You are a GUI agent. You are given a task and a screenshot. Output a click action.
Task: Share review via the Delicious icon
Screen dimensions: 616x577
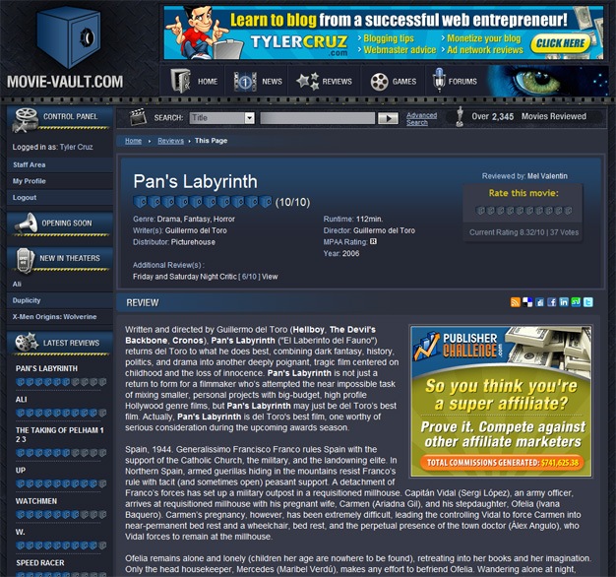(527, 302)
